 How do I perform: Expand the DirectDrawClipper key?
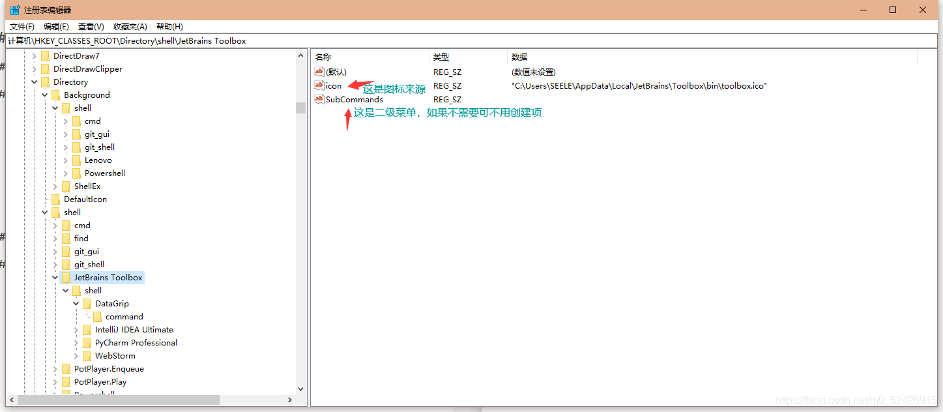(x=35, y=69)
